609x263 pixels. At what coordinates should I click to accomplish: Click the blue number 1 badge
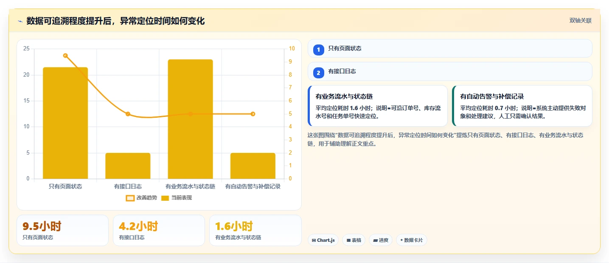click(318, 50)
